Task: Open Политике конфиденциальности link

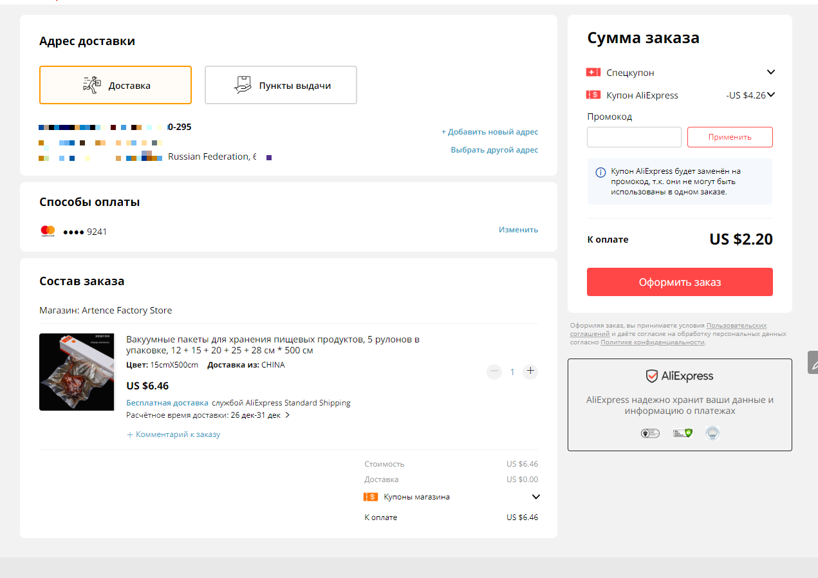Action: coord(653,342)
